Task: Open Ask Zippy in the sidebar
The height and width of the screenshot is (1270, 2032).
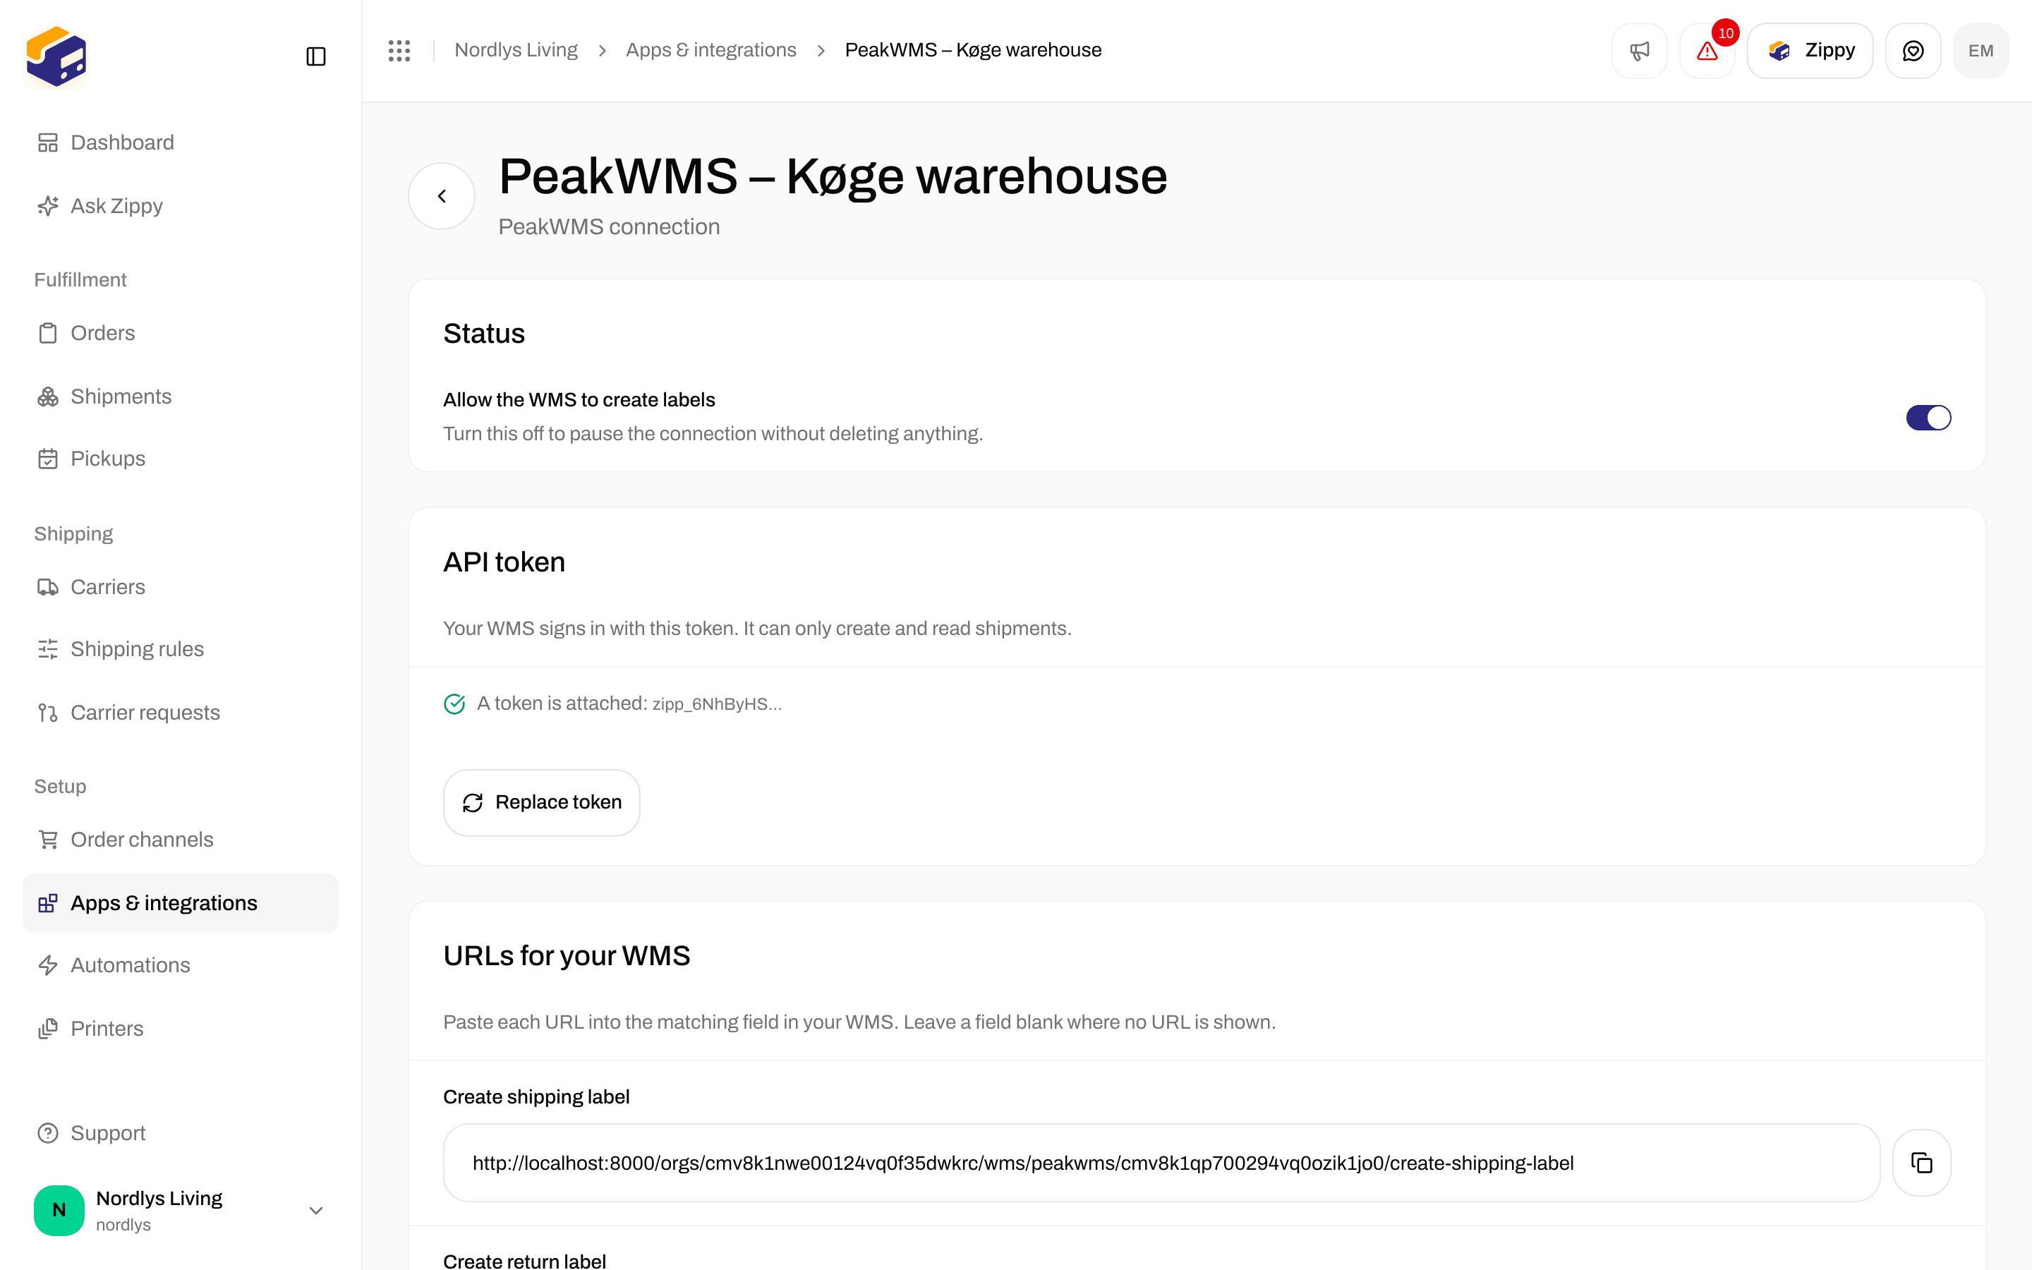Action: (x=181, y=206)
